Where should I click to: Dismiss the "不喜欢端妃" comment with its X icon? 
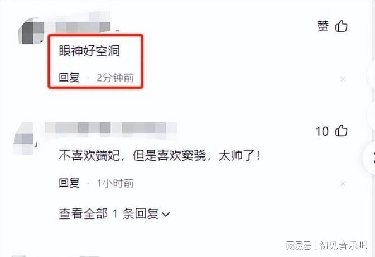[343, 184]
